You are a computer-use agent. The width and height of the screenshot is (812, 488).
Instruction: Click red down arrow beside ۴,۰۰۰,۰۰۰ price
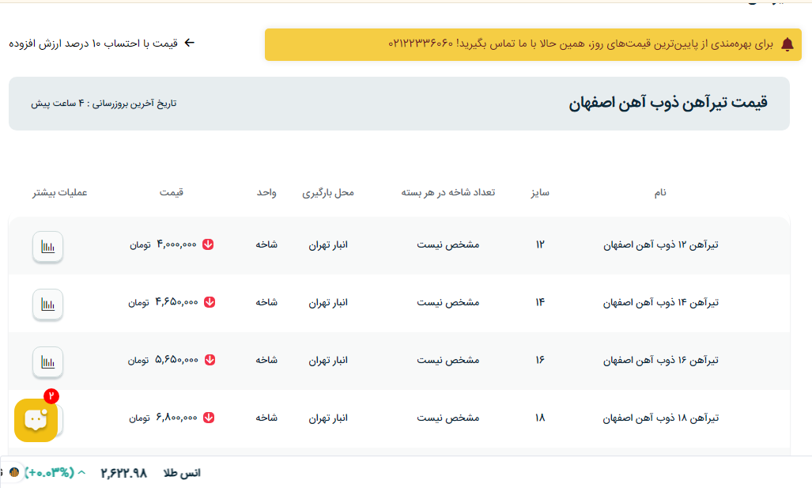click(x=209, y=244)
